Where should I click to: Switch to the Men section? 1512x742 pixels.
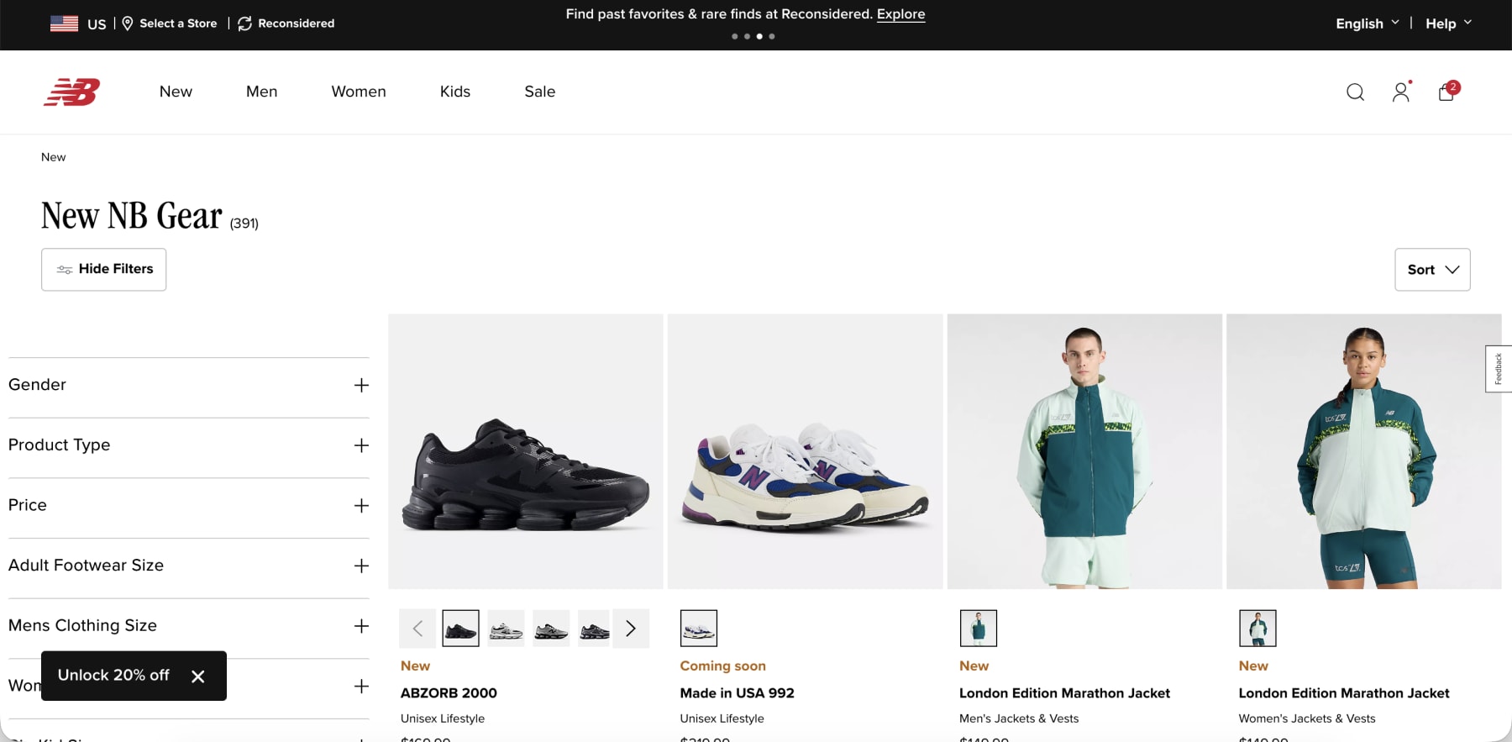261,92
